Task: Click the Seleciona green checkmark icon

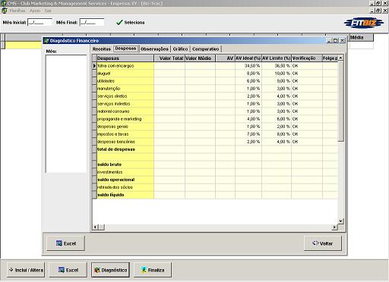Action: (119, 23)
